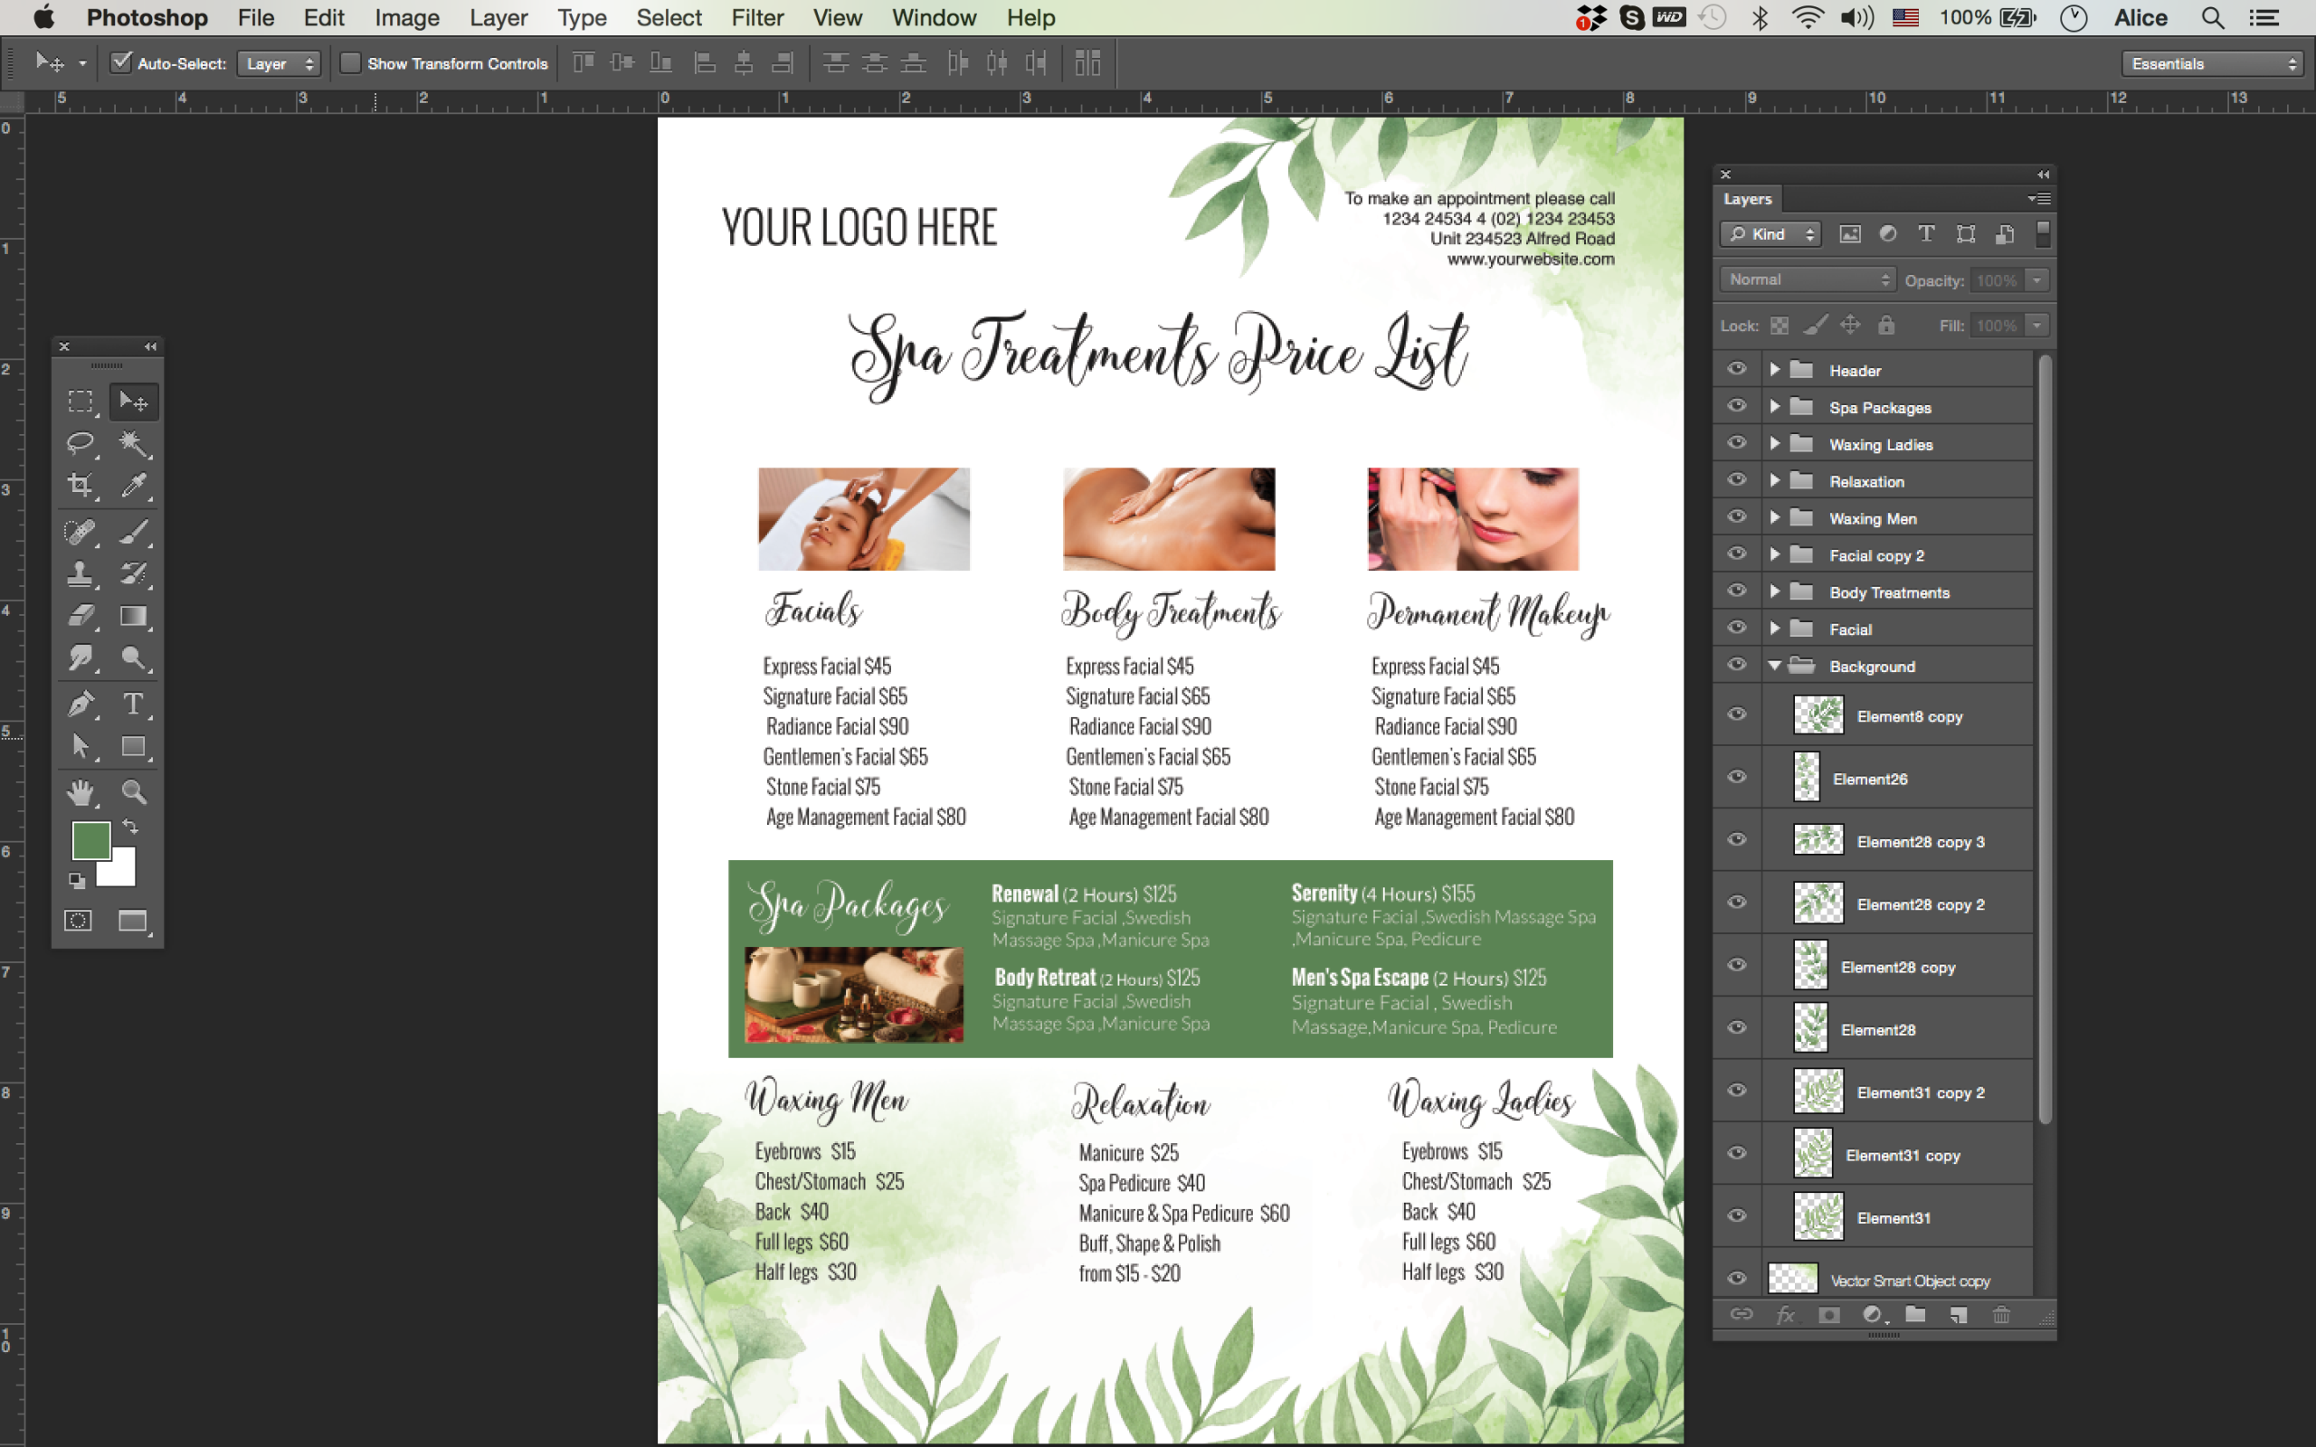Open the File menu
This screenshot has height=1447, width=2316.
click(255, 17)
